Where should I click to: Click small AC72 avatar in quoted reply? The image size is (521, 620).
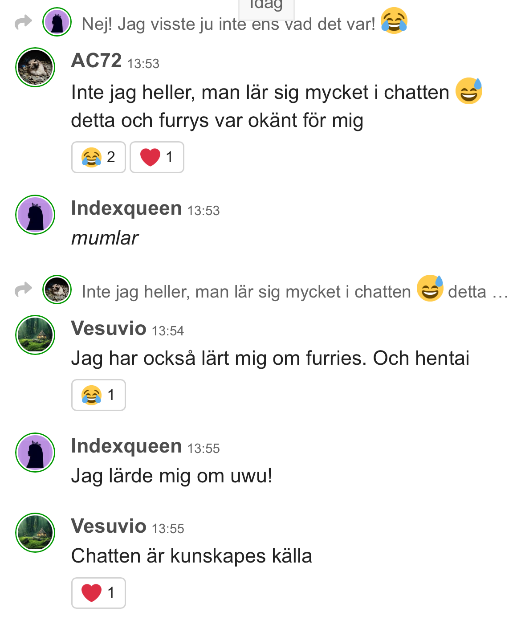pyautogui.click(x=57, y=290)
